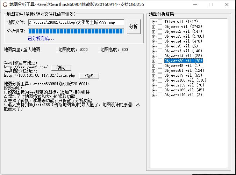Check the Objects106.wil checkbox
This screenshot has height=175, width=236.
(160, 80)
